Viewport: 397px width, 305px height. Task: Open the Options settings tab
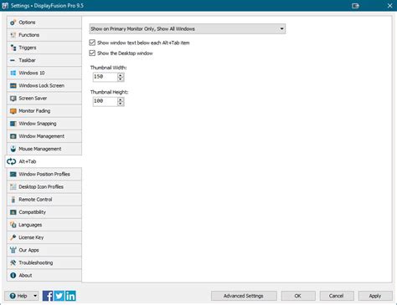(x=44, y=23)
